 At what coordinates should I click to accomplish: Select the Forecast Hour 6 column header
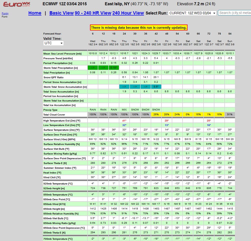tap(93, 34)
